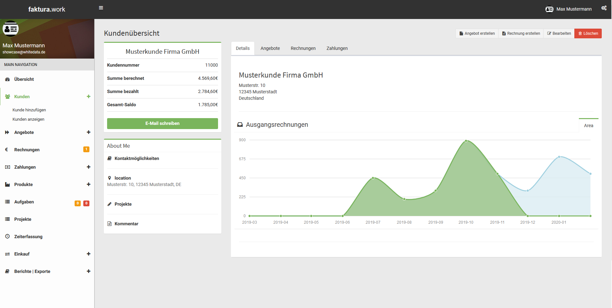Click Summe bezahlt value 2.784,60€
This screenshot has width=612, height=308.
208,91
